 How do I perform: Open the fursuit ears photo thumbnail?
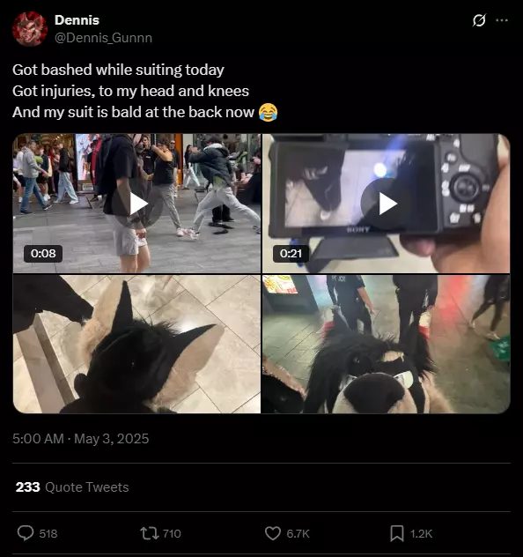[137, 344]
